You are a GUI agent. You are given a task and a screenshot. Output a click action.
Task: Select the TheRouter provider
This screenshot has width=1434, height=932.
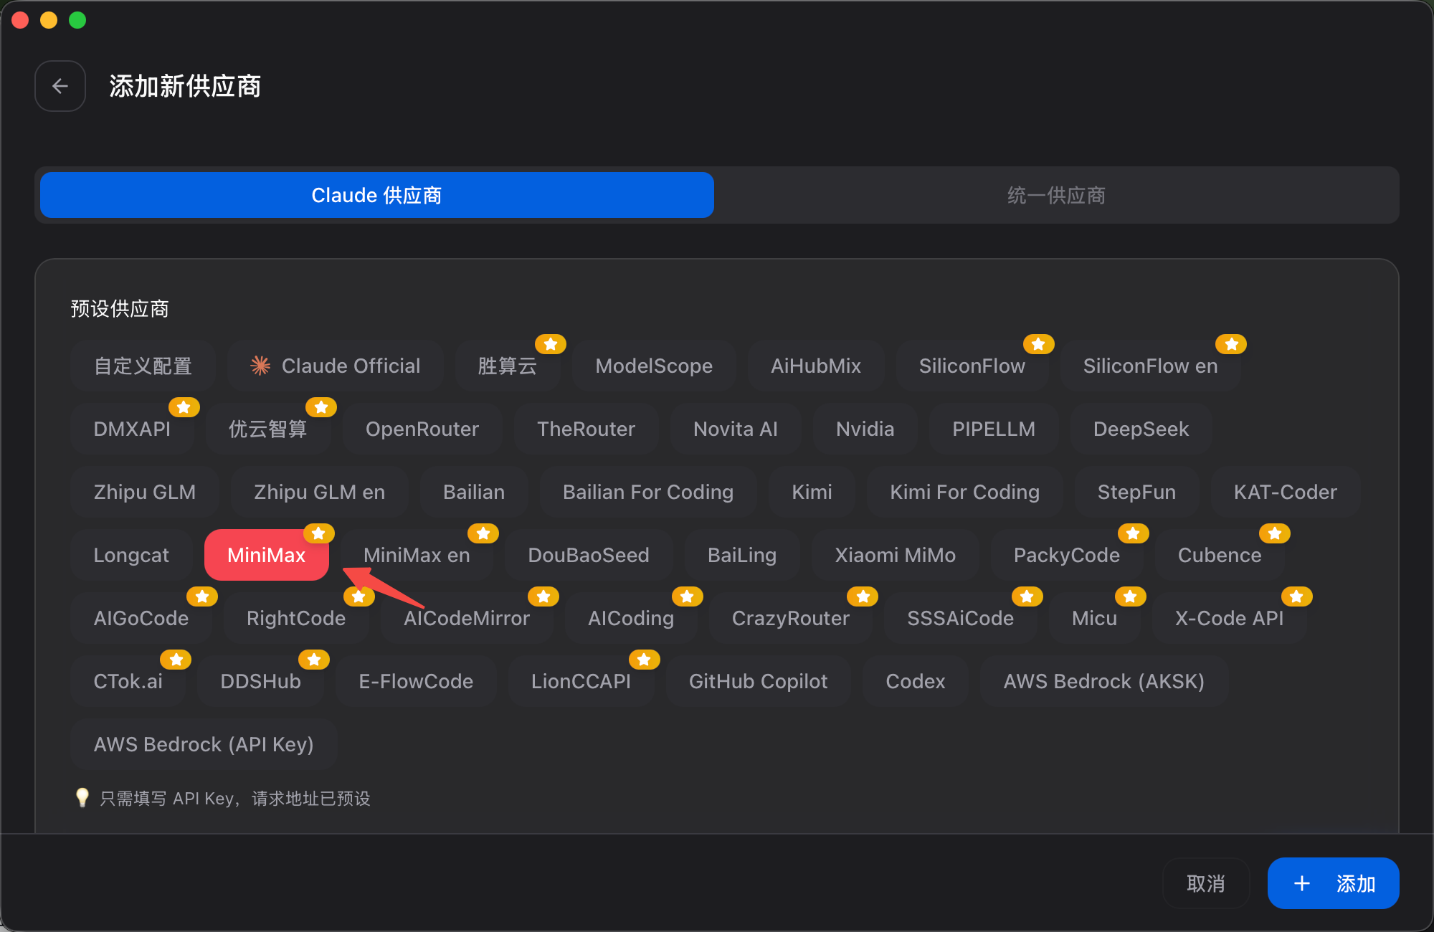[587, 429]
